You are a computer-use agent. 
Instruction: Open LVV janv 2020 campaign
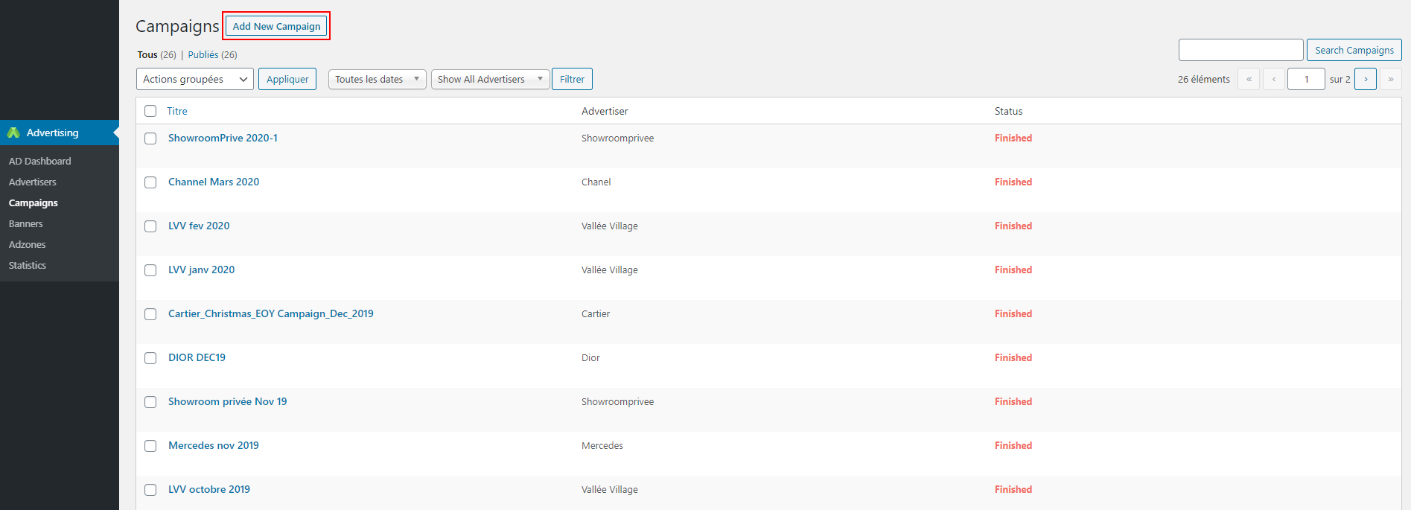(x=201, y=270)
